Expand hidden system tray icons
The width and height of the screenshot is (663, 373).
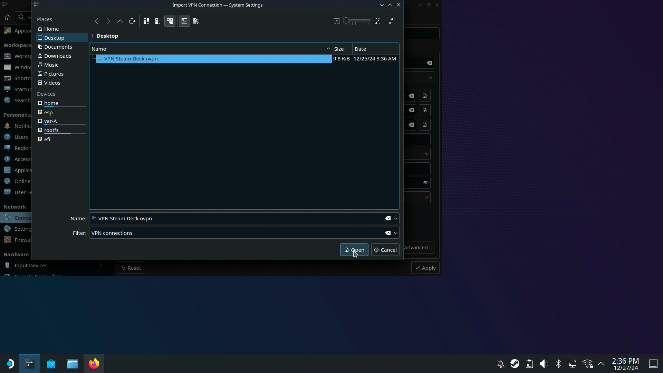pyautogui.click(x=601, y=364)
